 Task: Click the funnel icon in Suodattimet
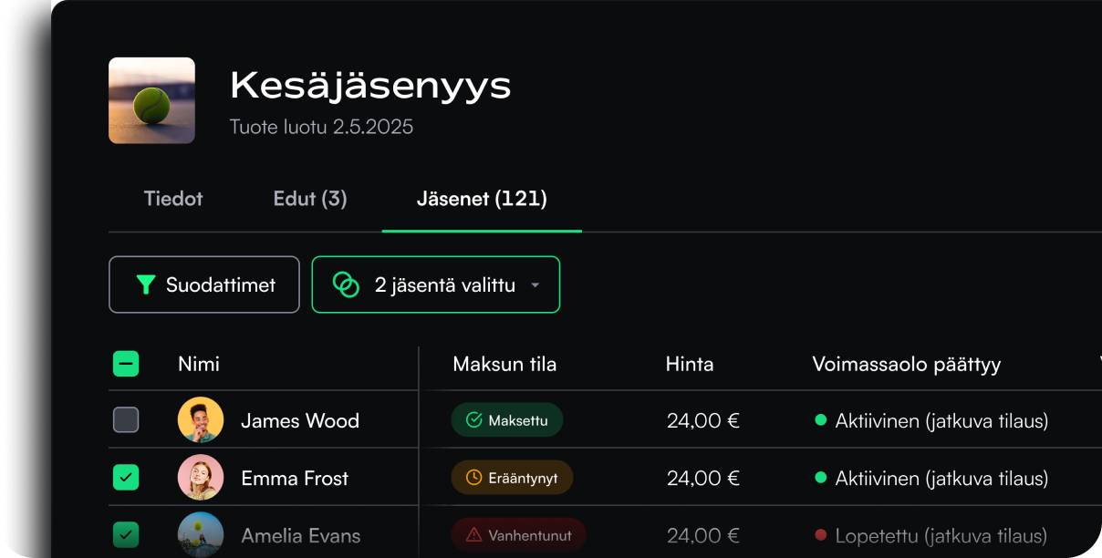146,284
